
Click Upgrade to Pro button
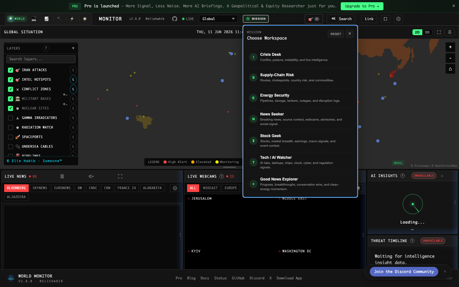[x=362, y=6]
